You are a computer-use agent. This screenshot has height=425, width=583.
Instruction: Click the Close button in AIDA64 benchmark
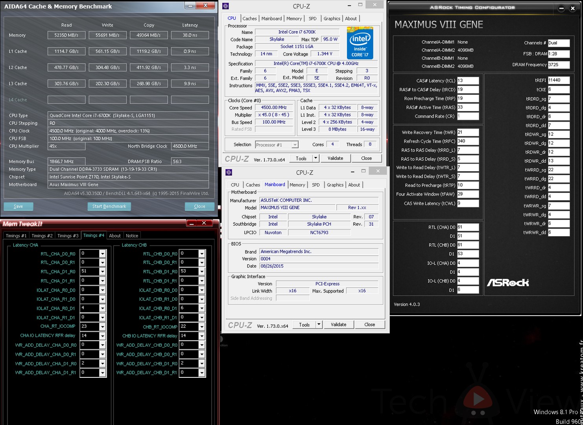199,206
